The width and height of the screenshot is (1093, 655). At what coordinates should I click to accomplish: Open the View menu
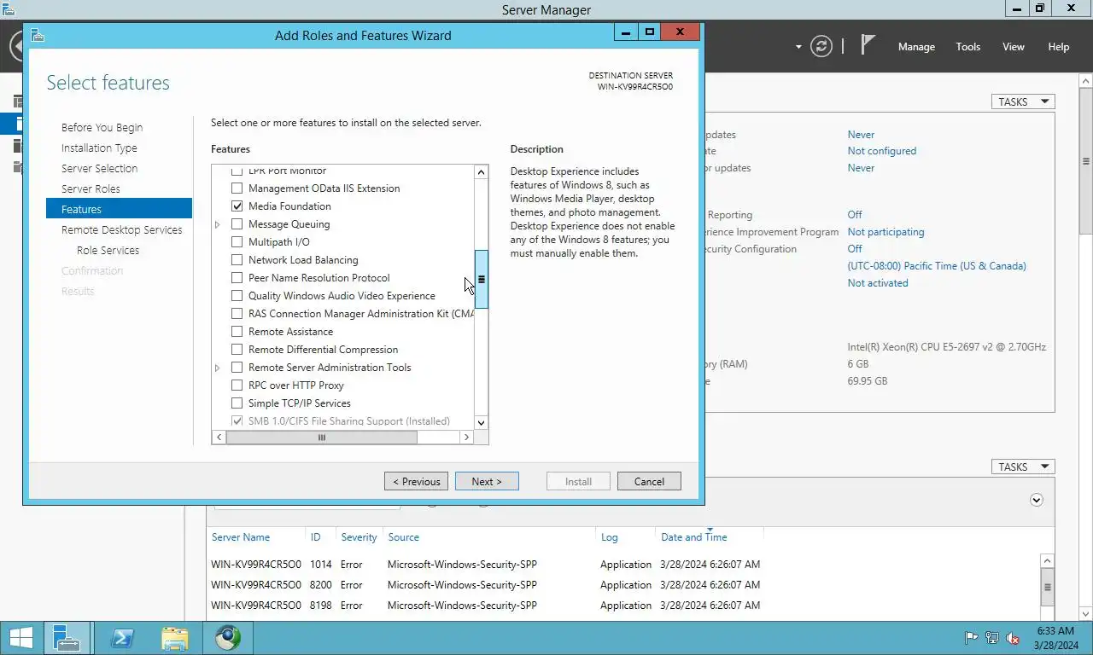click(1014, 47)
